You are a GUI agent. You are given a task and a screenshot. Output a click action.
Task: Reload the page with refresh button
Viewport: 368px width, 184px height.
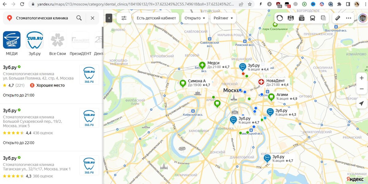22,4
